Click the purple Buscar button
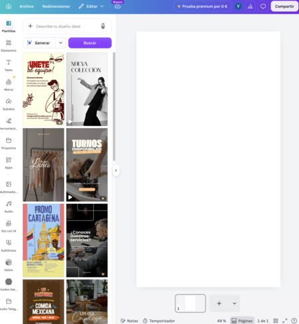The image size is (299, 324). click(x=90, y=42)
